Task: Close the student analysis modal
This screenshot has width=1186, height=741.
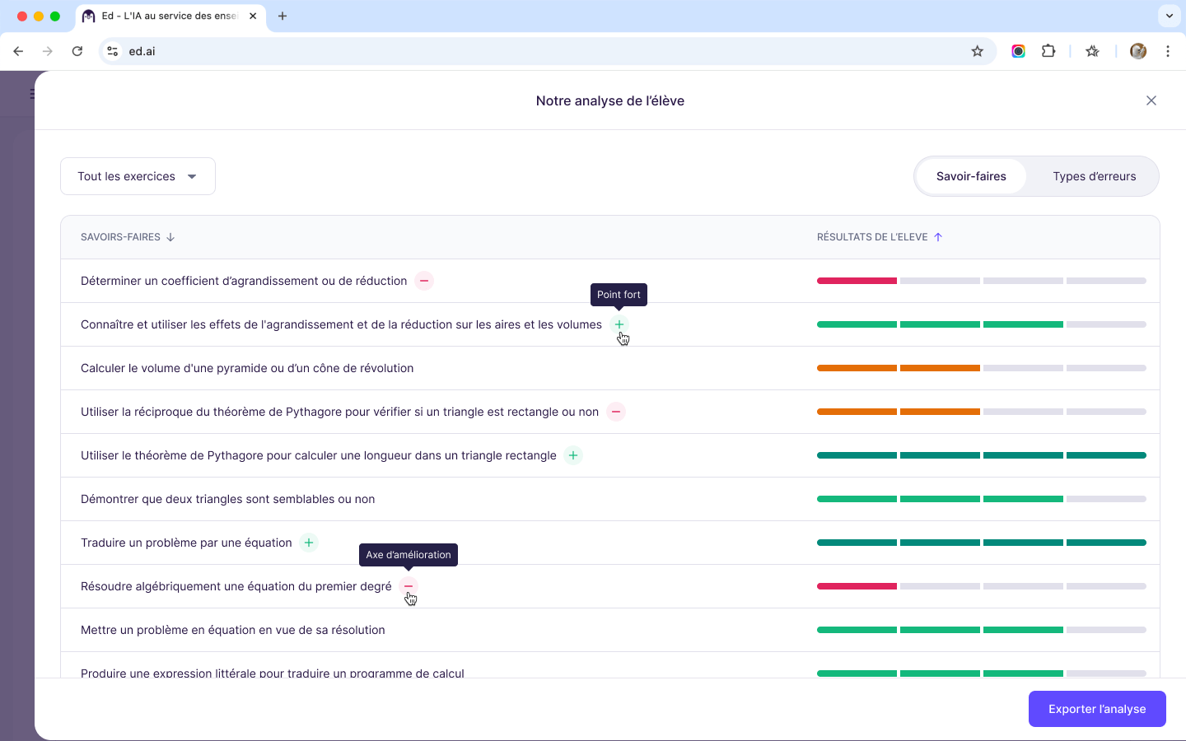Action: [x=1151, y=100]
